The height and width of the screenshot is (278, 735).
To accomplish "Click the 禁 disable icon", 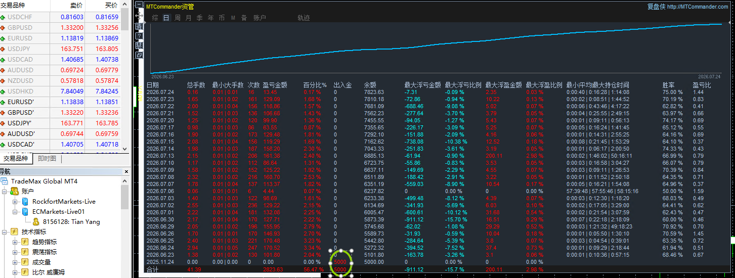I will [139, 45].
